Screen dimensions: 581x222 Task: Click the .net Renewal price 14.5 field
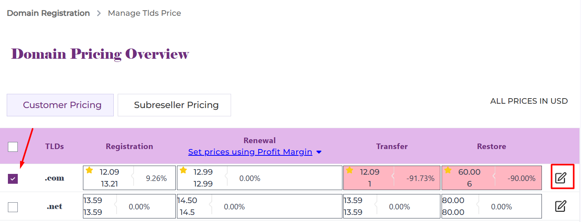coord(187,212)
